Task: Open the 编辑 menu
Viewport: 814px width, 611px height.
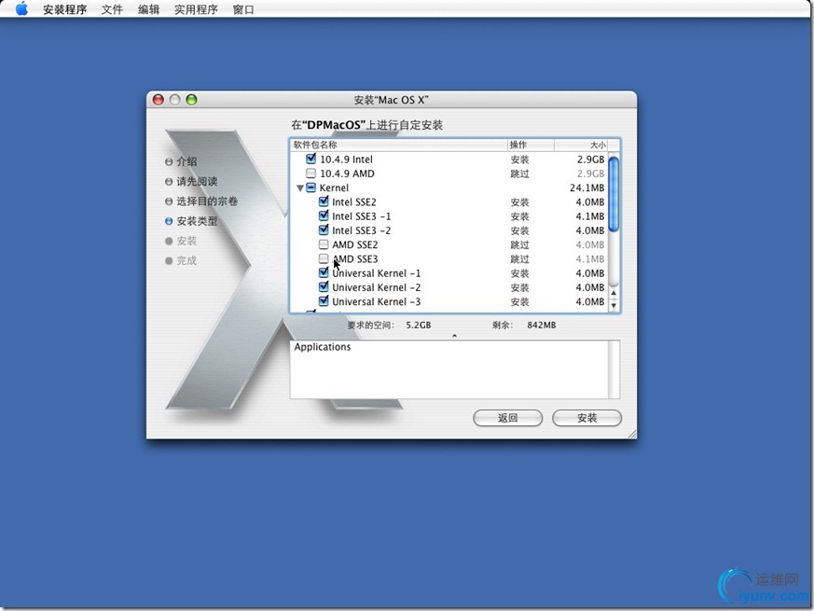Action: click(148, 9)
